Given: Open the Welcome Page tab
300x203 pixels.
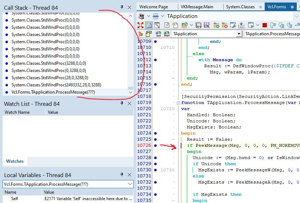Looking at the screenshot, I should coord(153,6).
